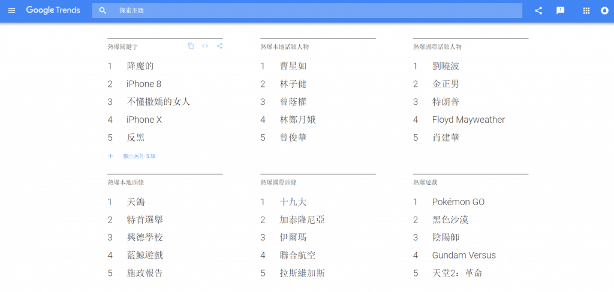The height and width of the screenshot is (292, 614).
Task: Open game Pokémon GO
Action: click(x=458, y=202)
